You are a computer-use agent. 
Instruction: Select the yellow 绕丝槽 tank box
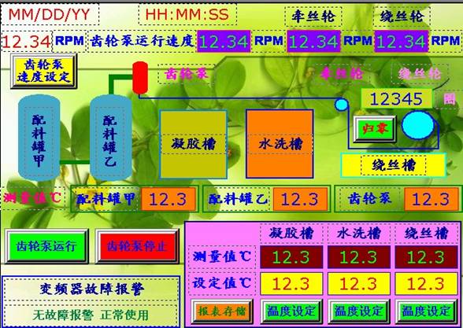394,165
